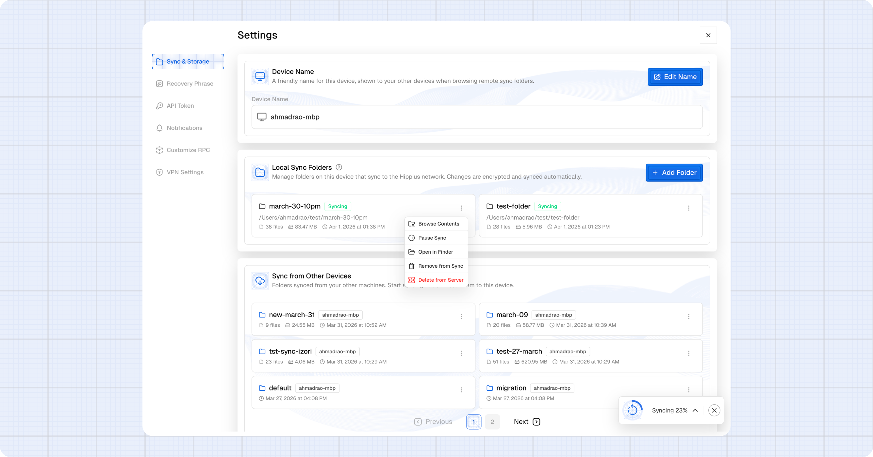Open more options for test-27-march folder
The width and height of the screenshot is (873, 457).
[689, 353]
